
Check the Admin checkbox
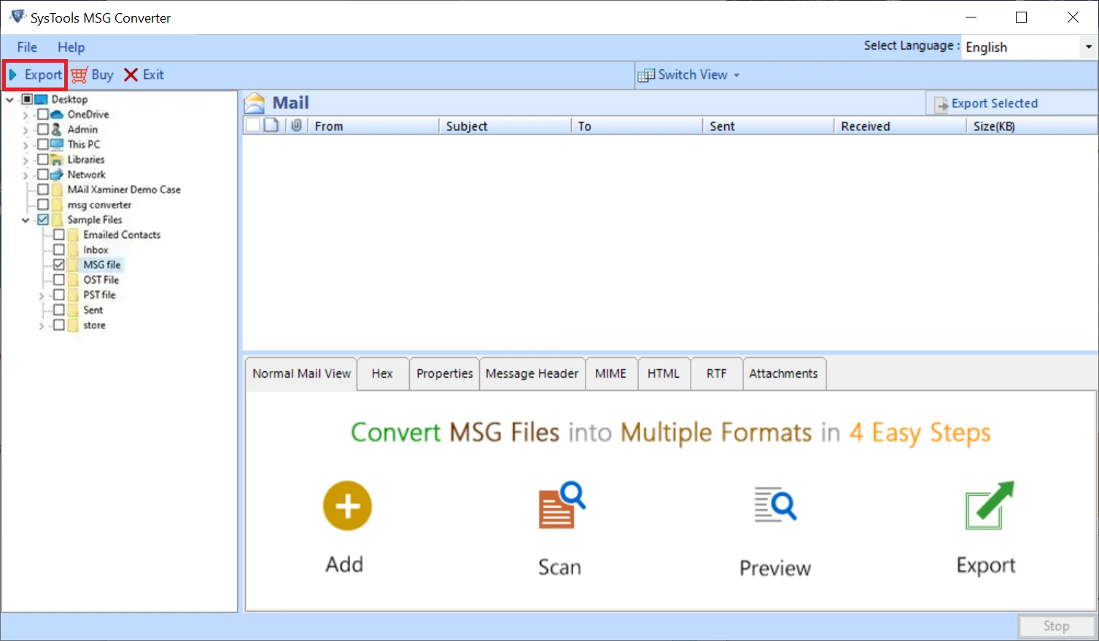[43, 129]
